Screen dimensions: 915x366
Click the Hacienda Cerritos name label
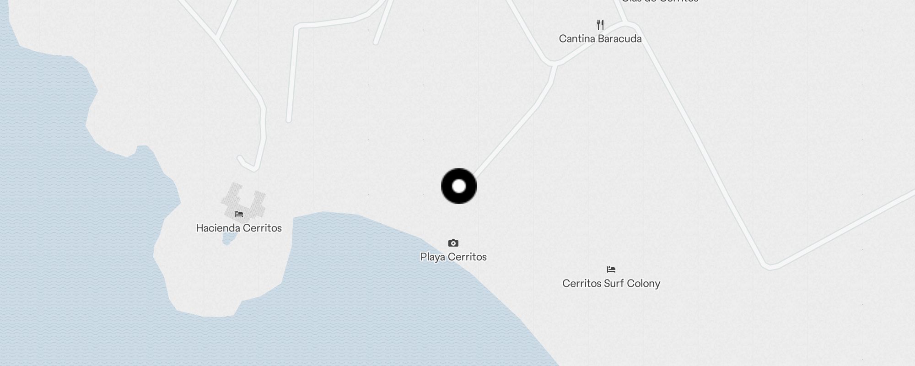(239, 228)
